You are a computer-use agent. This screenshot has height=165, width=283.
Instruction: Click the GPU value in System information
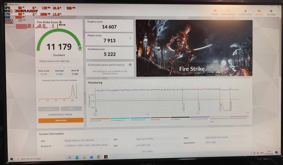tap(79, 140)
